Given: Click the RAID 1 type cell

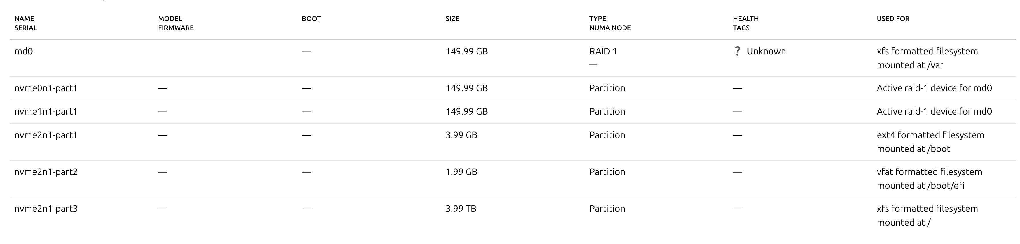Looking at the screenshot, I should [x=603, y=52].
